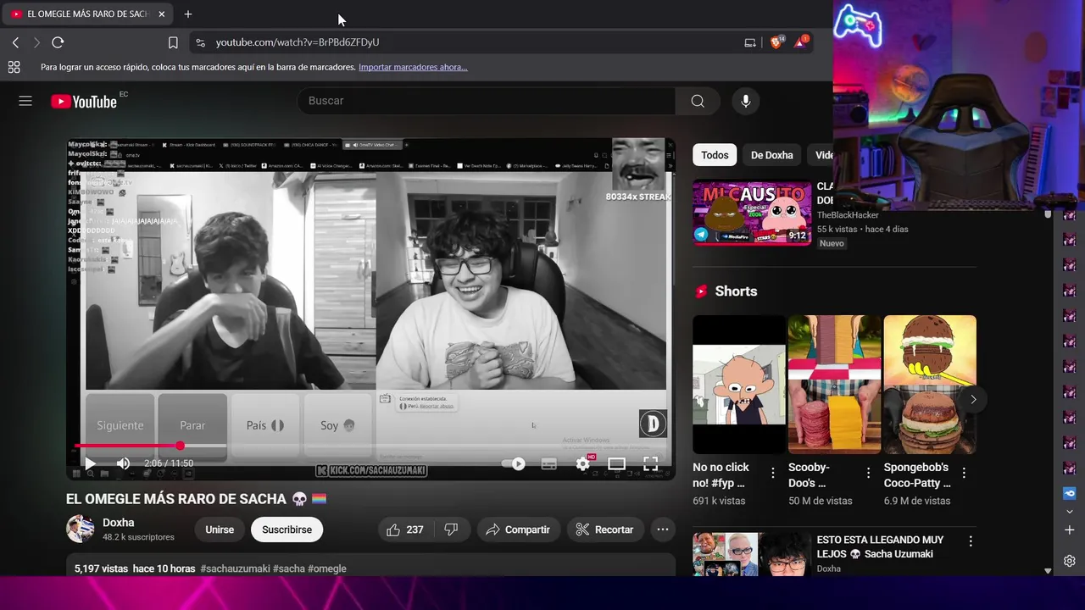Open ESTO ESTA LLEGANDO MUY LEJOS video
The width and height of the screenshot is (1085, 610).
tap(880, 546)
